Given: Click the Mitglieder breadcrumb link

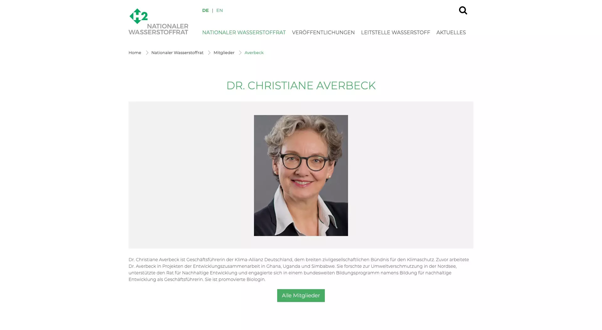Looking at the screenshot, I should pyautogui.click(x=224, y=53).
